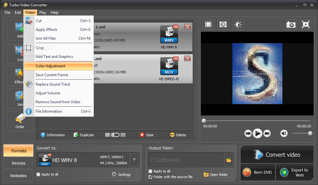The width and height of the screenshot is (318, 185).
Task: Uncheck Folder with the source file
Action: [x=150, y=177]
